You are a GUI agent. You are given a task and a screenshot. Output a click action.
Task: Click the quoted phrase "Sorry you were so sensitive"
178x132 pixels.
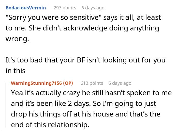point(53,18)
